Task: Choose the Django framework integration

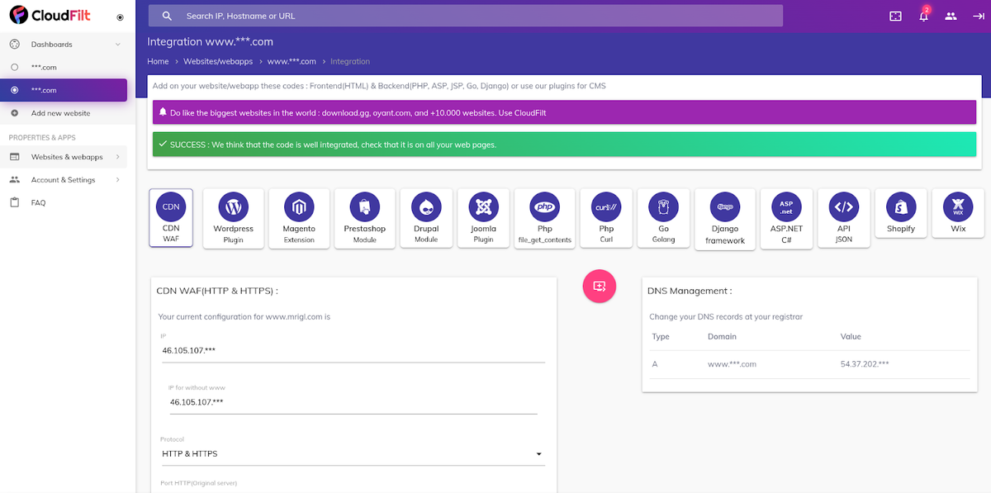Action: pyautogui.click(x=724, y=216)
